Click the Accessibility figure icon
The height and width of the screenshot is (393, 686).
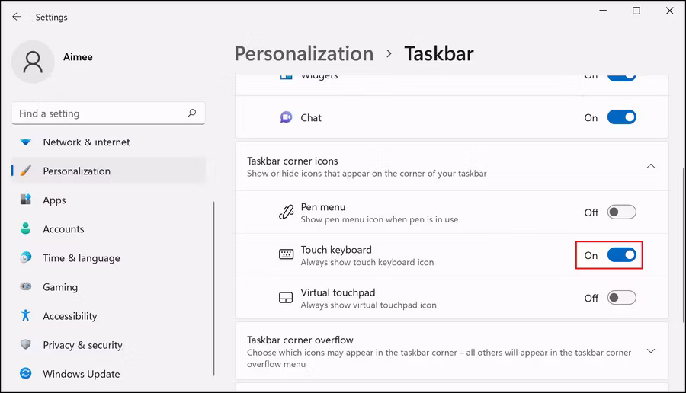tap(26, 315)
